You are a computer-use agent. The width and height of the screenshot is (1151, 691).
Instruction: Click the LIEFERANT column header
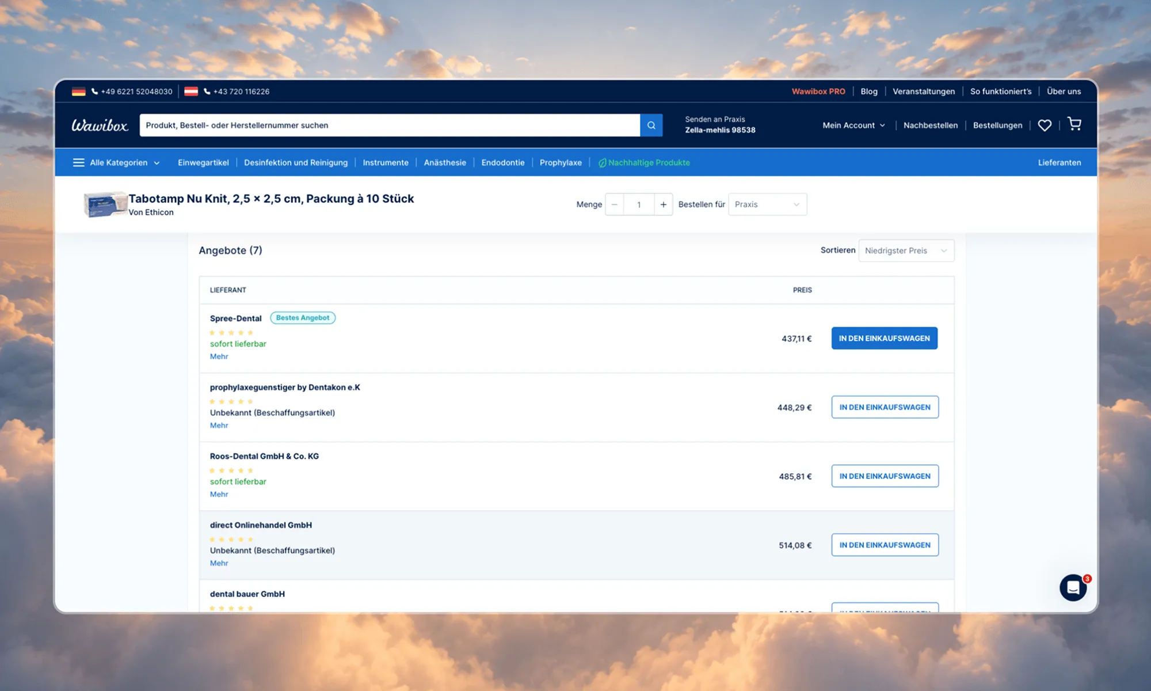(x=228, y=290)
